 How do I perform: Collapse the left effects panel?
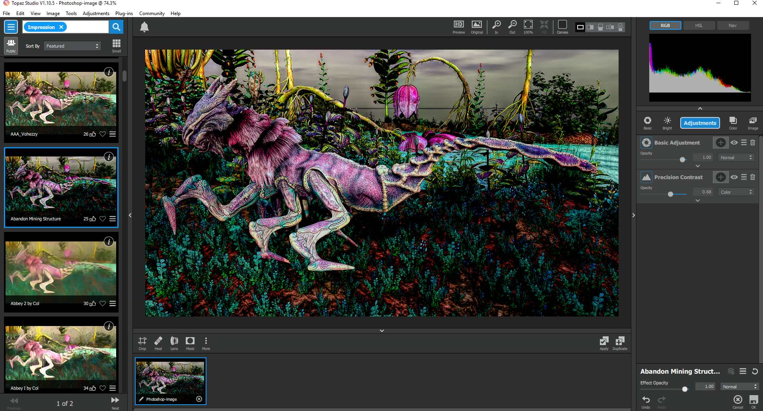(130, 215)
